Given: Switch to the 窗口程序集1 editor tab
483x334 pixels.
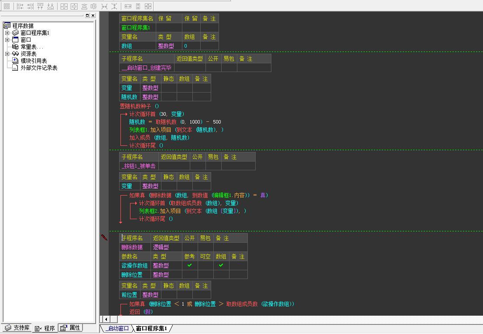Looking at the screenshot, I should [151, 328].
